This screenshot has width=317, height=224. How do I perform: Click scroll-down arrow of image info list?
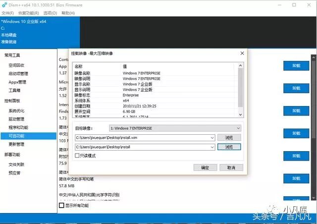point(240,114)
